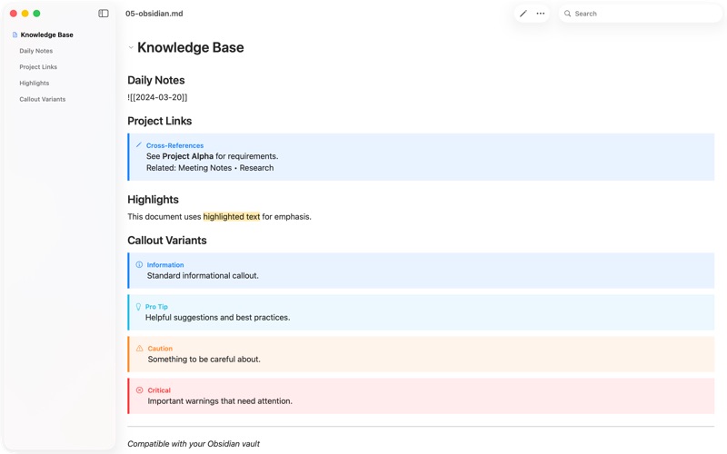The image size is (727, 454).
Task: Click the ![[2024-03-20]] embed text
Action: pos(157,97)
